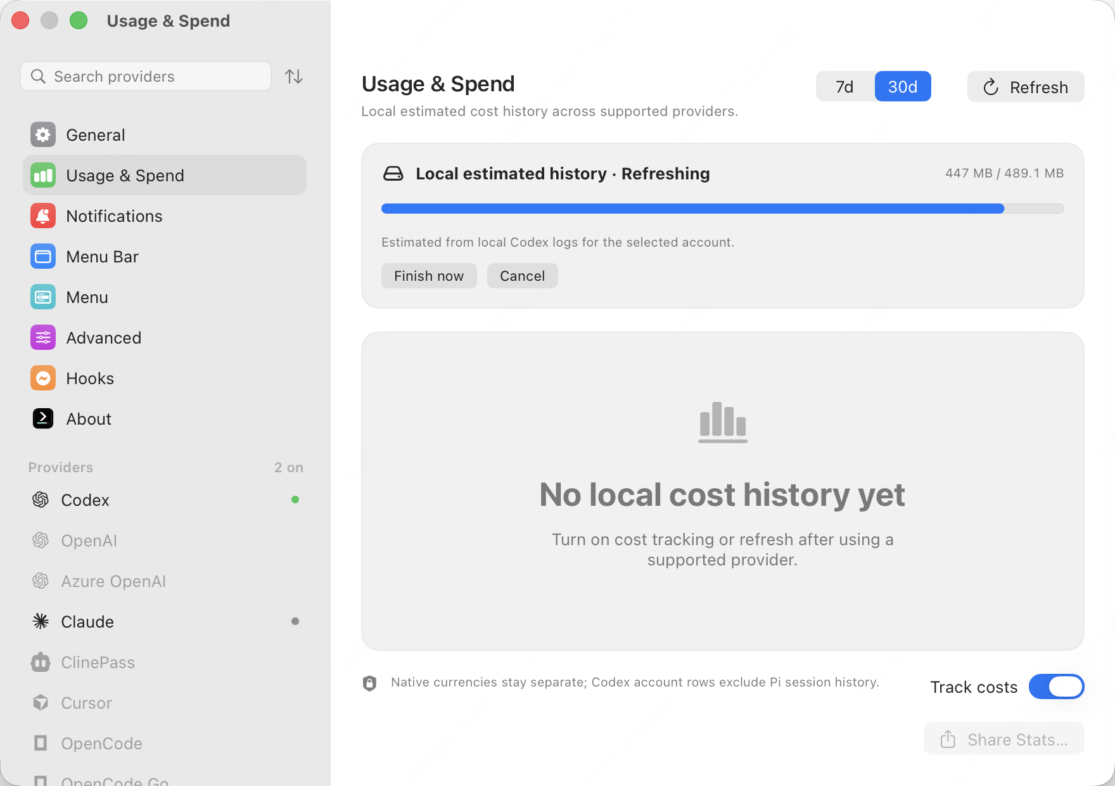
Task: Click the disk drive icon beside Local estimated history
Action: 393,174
